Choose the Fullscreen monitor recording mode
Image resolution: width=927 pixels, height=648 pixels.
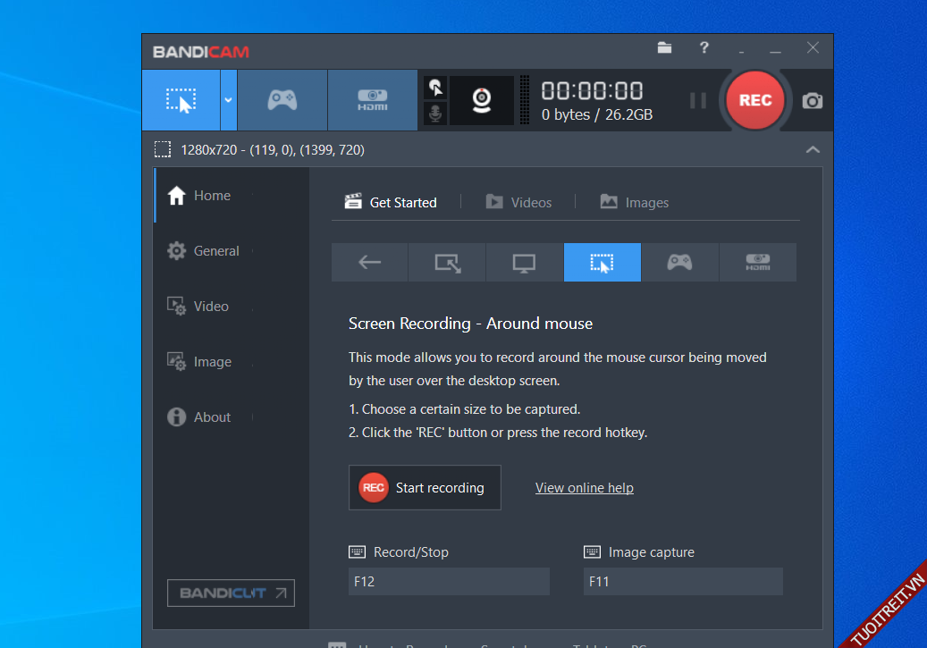(x=524, y=263)
